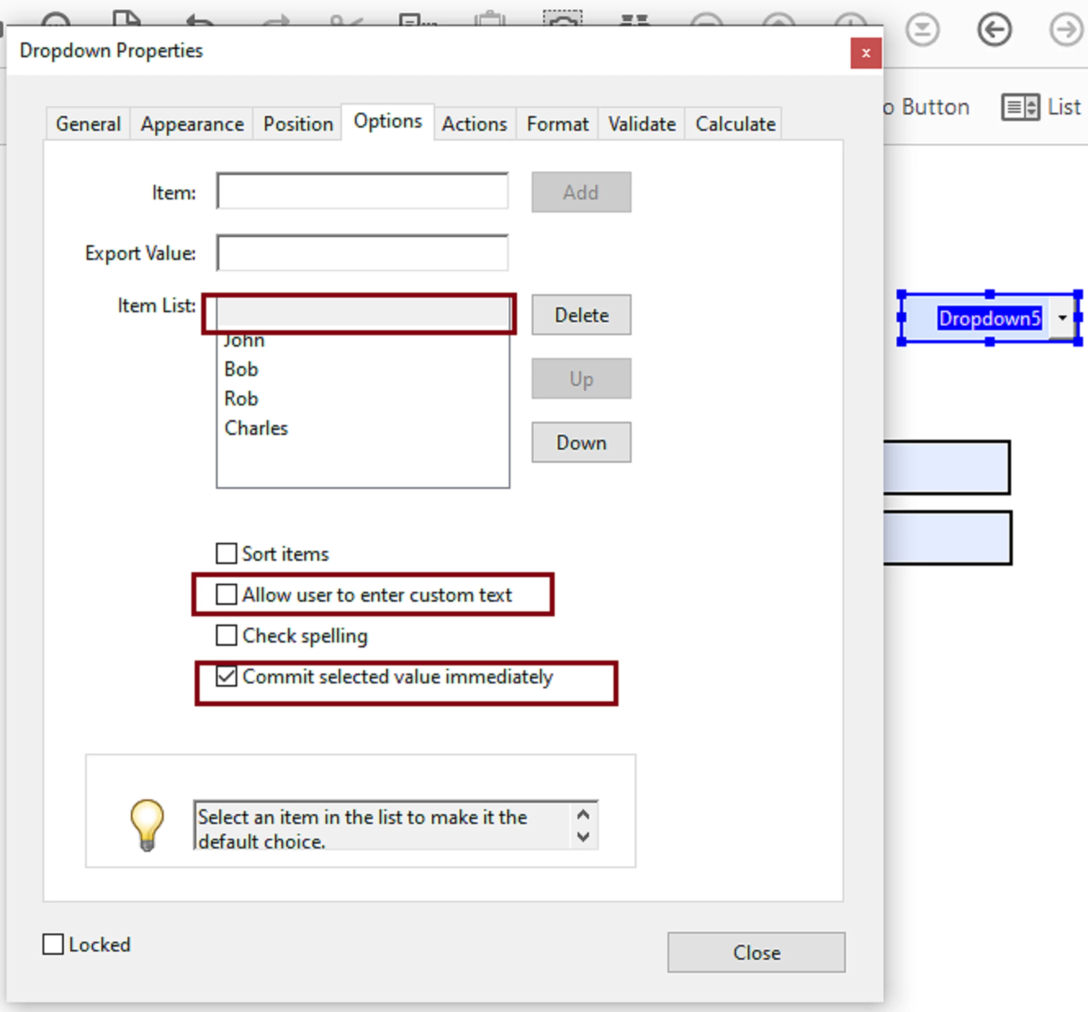This screenshot has width=1088, height=1012.
Task: Toggle the Locked checkbox
Action: 53,945
